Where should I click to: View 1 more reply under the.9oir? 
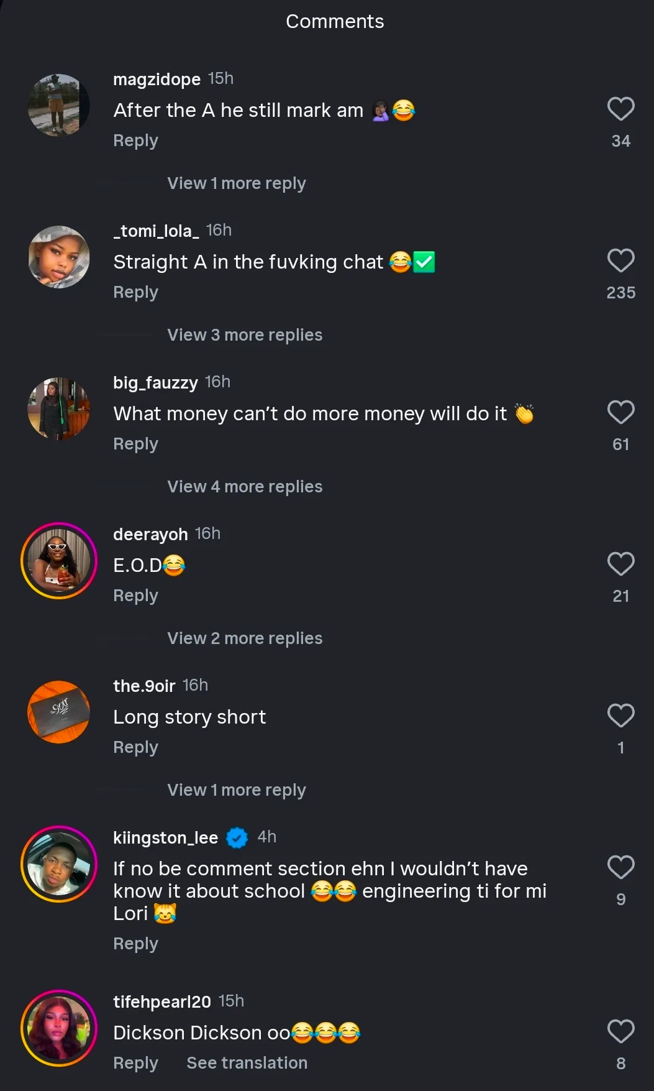[x=236, y=790]
